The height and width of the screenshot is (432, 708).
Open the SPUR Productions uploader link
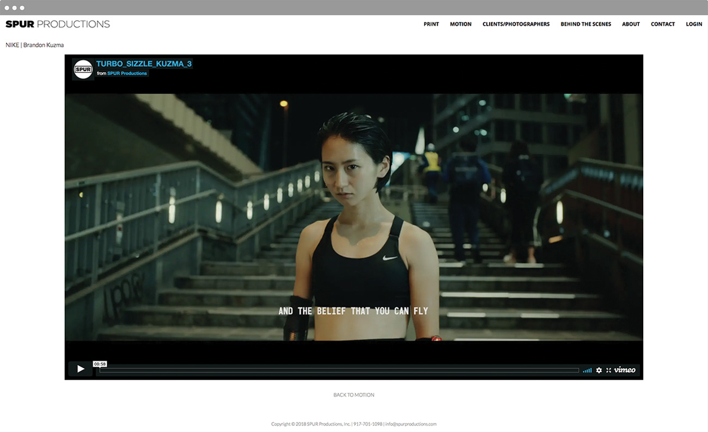pyautogui.click(x=127, y=73)
